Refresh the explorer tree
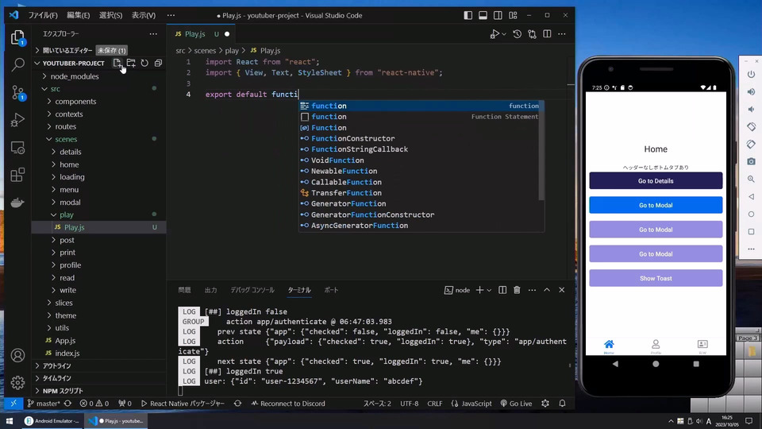The image size is (762, 429). pos(144,64)
